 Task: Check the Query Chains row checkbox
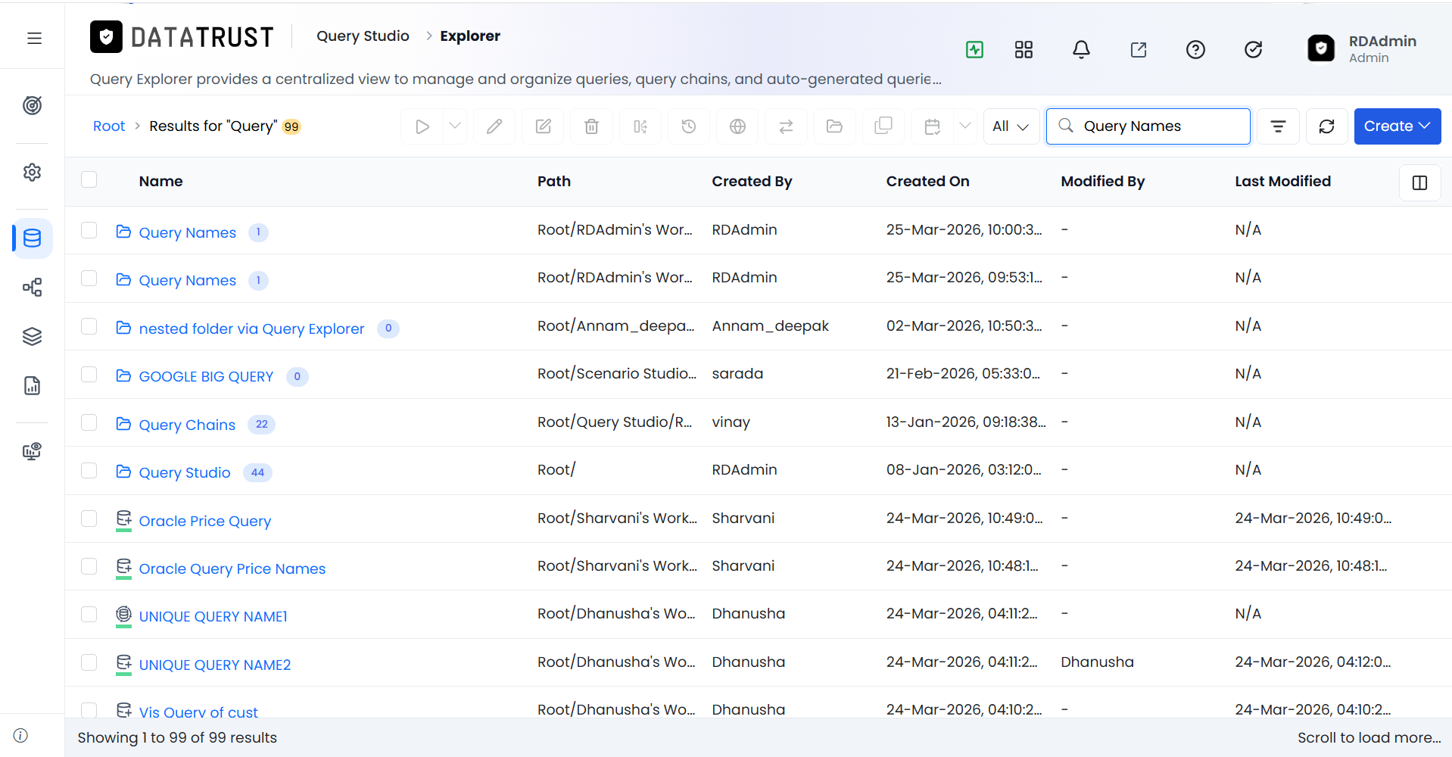point(89,422)
